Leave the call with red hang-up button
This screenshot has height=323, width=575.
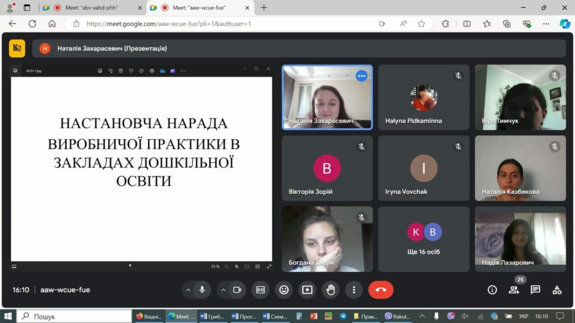(381, 290)
